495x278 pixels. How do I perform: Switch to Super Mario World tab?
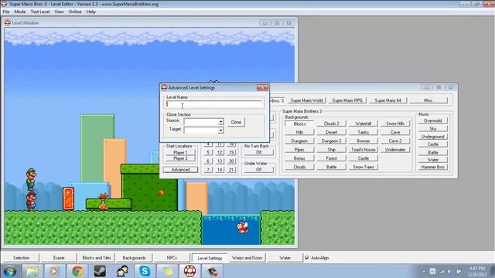click(306, 100)
